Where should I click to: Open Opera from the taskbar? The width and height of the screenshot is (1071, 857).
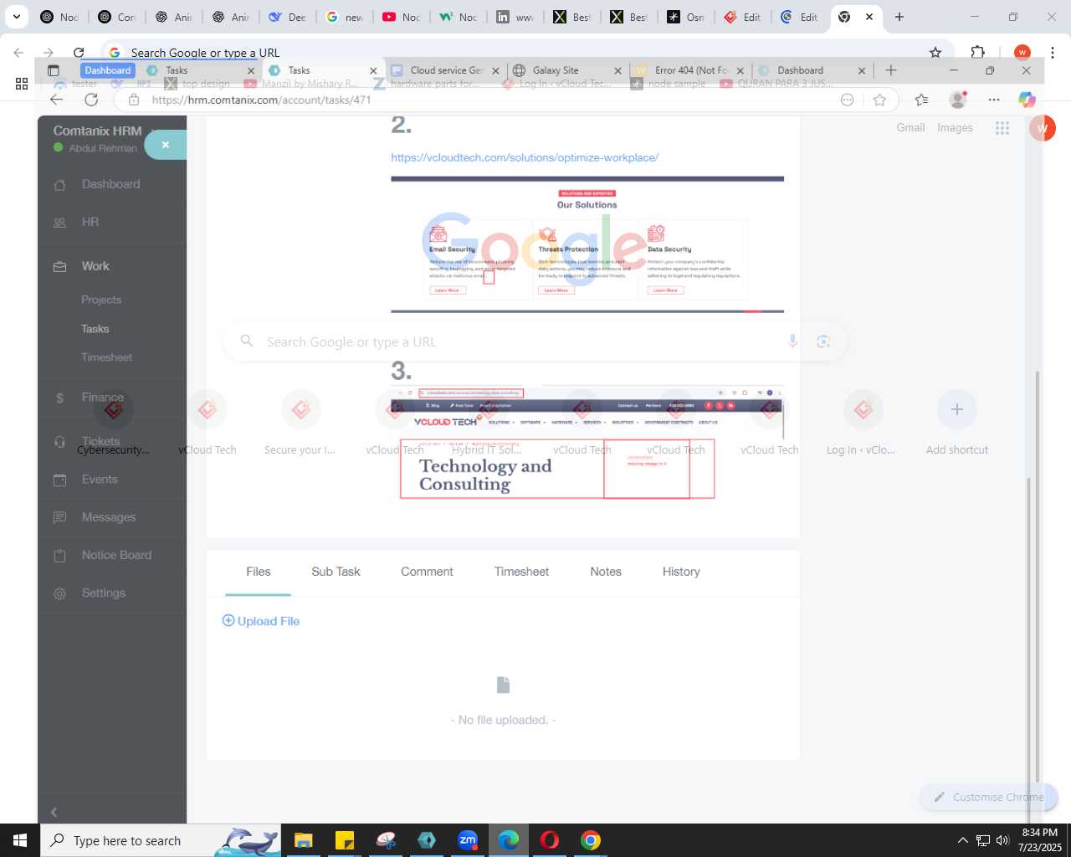point(550,840)
